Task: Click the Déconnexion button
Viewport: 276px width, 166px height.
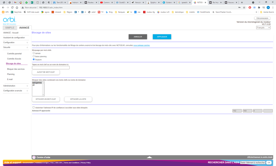Action: [262, 18]
